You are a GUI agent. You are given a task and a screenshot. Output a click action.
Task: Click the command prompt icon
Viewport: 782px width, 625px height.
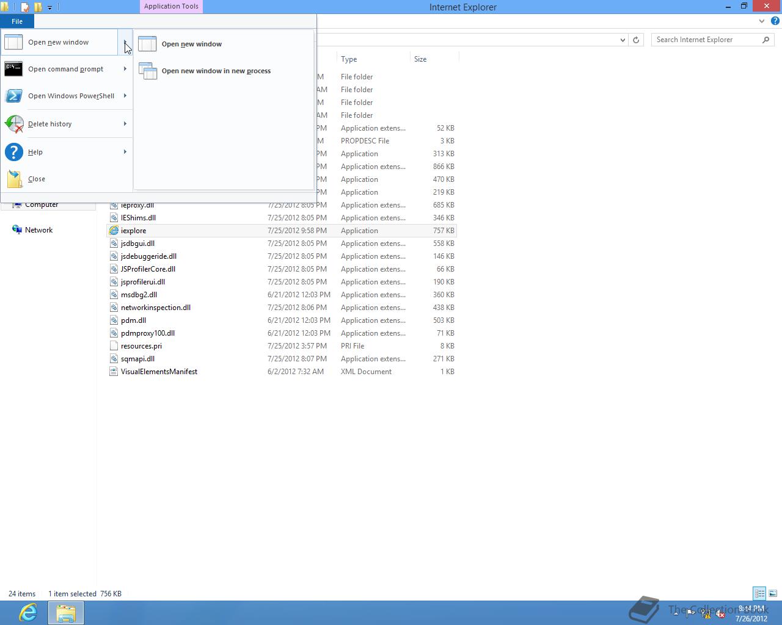click(x=13, y=69)
